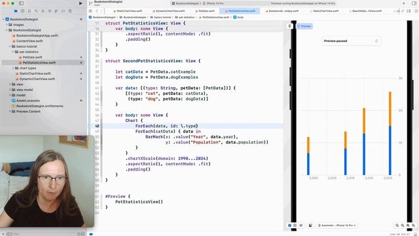Switch to the BasicPetDa...rtView.swift tab
The width and height of the screenshot is (419, 236).
tap(365, 11)
